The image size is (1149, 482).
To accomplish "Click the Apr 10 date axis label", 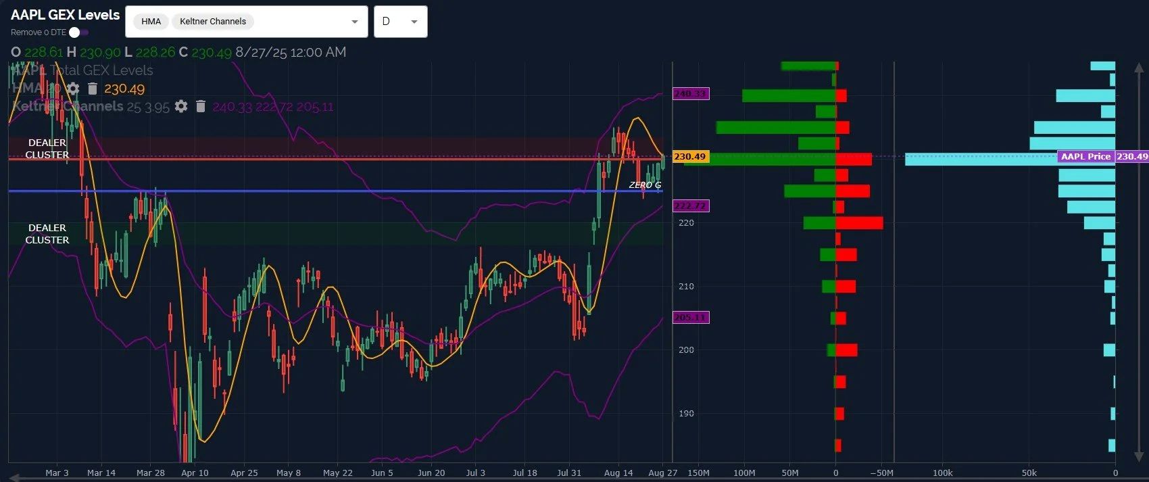I will (195, 473).
